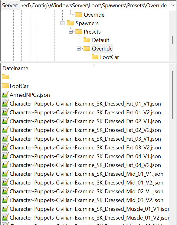
Task: Click icon of Dressed_Mid_02_V1.json file
Action: point(5,191)
